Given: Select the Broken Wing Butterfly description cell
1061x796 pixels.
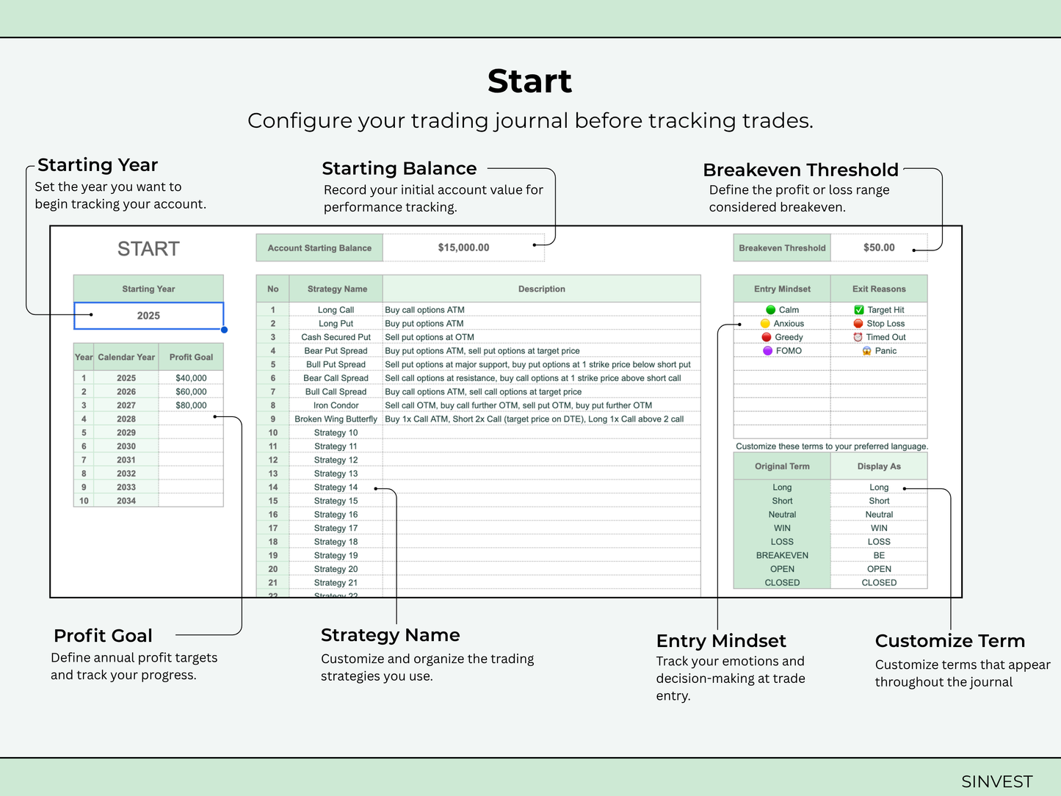Looking at the screenshot, I should click(x=541, y=419).
